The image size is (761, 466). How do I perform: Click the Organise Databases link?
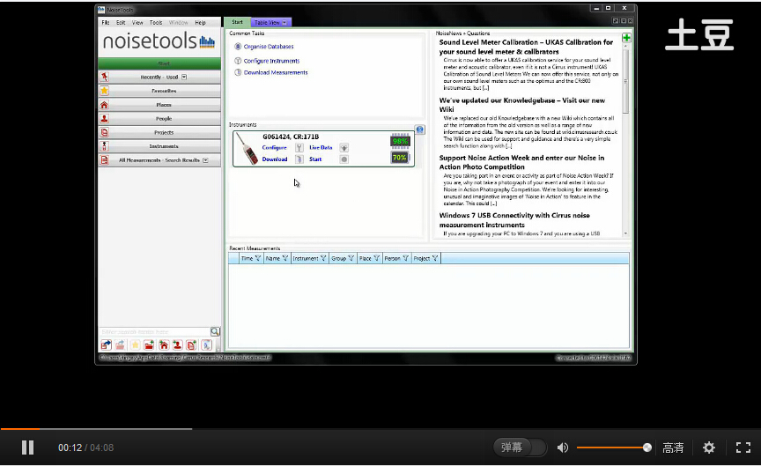[x=269, y=47]
